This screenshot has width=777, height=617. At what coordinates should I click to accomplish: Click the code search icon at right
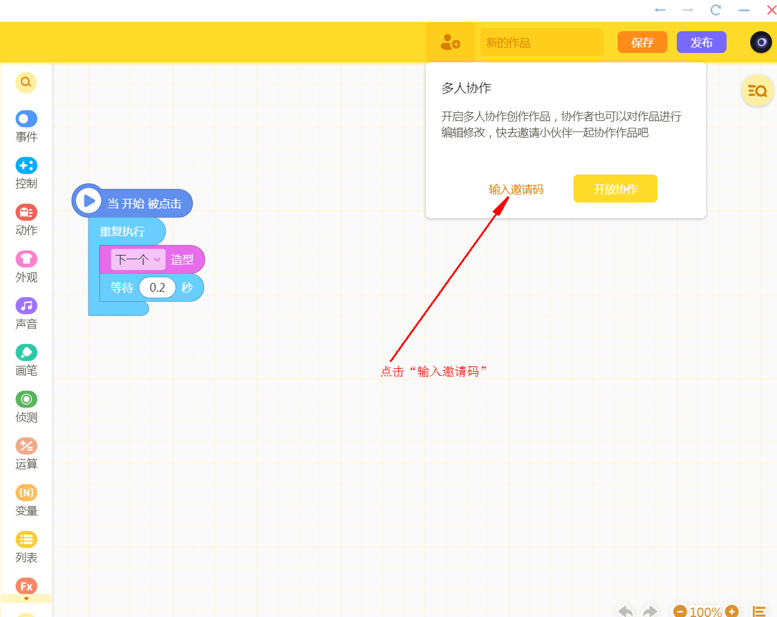pos(757,91)
